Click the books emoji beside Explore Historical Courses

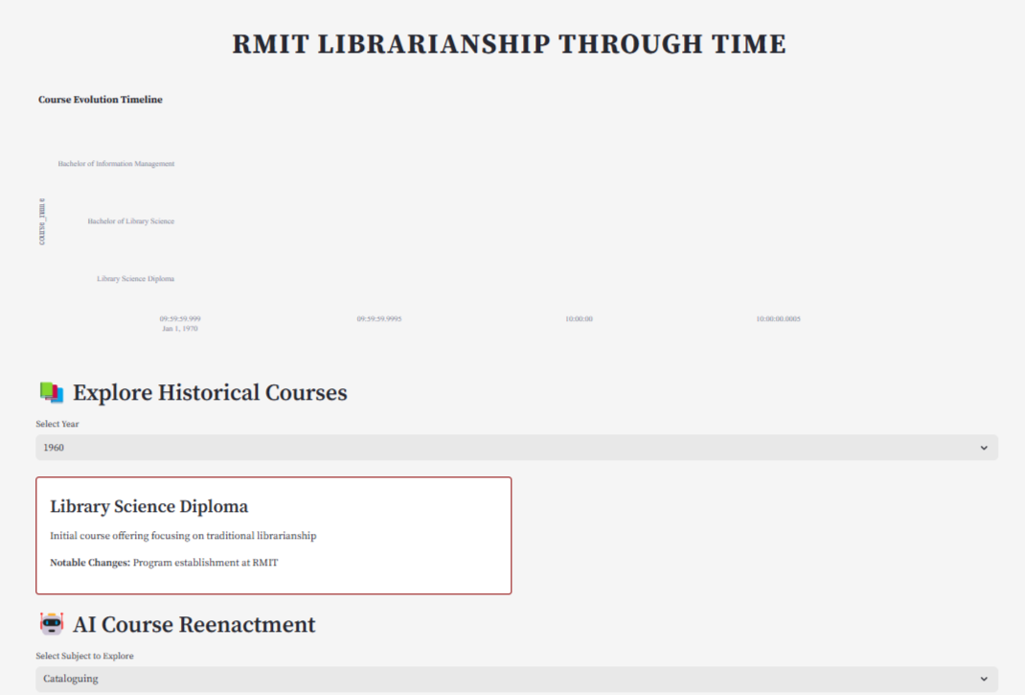tap(52, 392)
